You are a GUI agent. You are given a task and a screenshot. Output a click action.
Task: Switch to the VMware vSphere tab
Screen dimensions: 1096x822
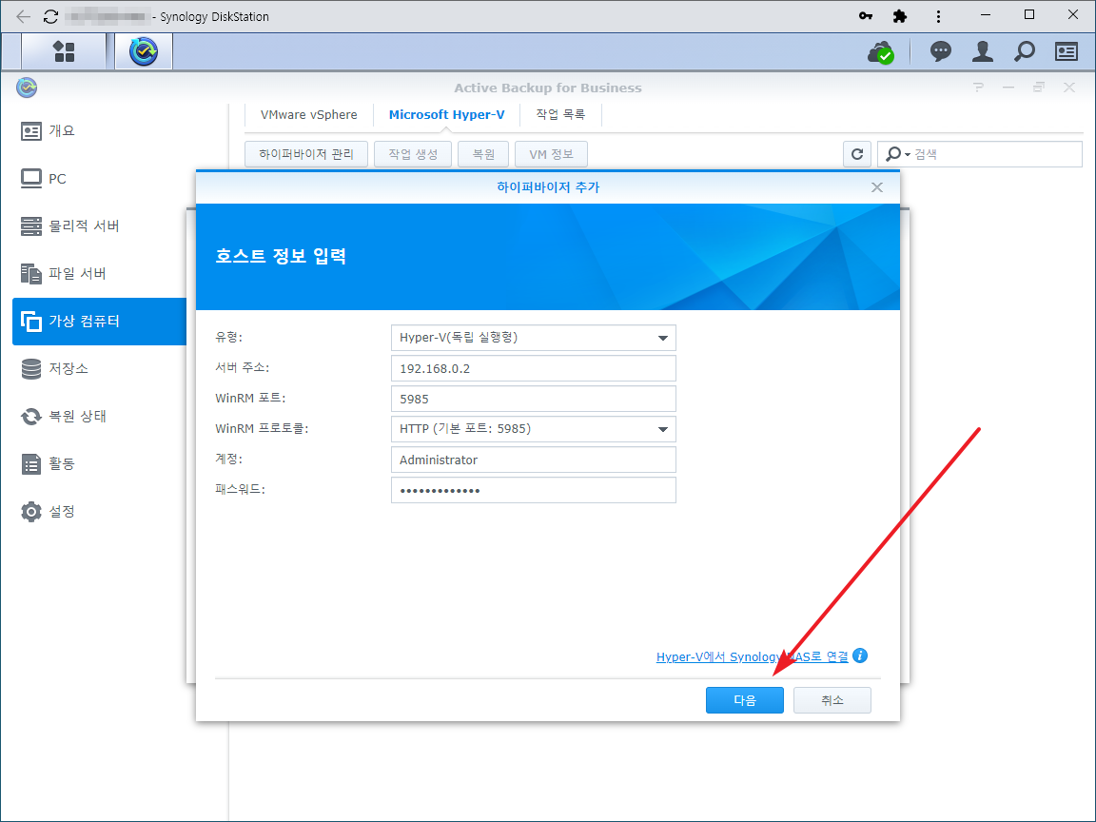coord(308,114)
